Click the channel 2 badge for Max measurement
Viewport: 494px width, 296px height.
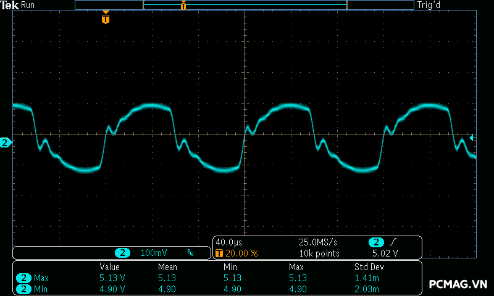[x=24, y=278]
